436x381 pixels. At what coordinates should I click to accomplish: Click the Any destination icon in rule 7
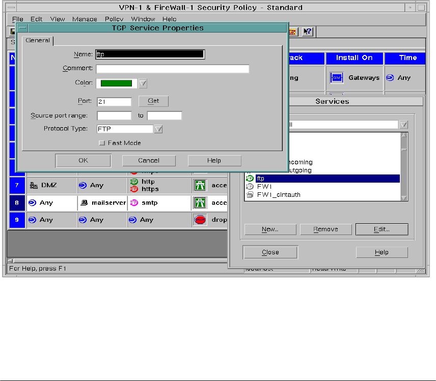click(83, 185)
